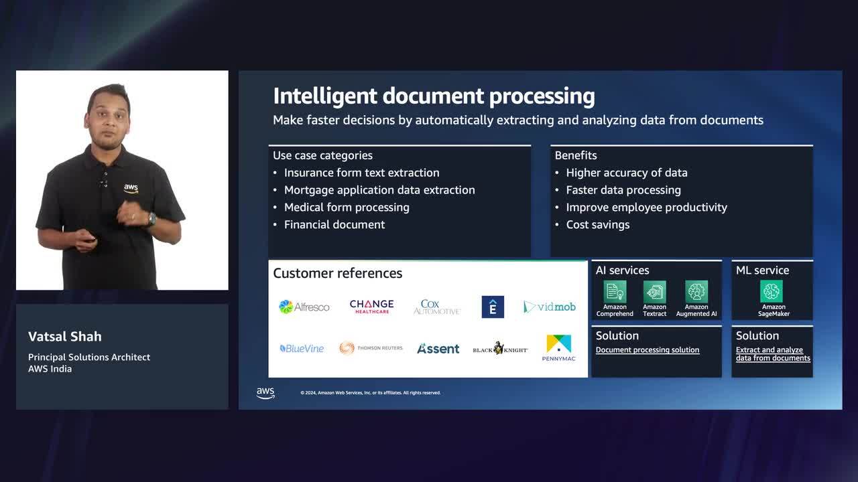Click the Assent customer logo

pos(438,348)
